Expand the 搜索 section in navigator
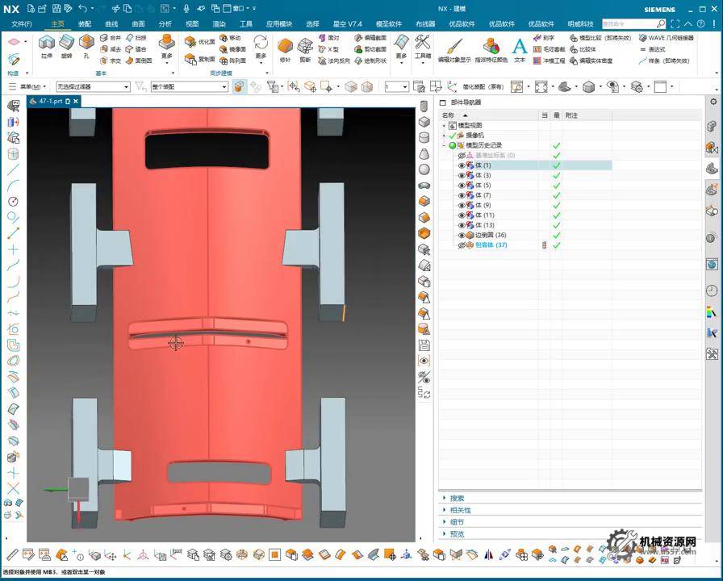The height and width of the screenshot is (581, 723). (x=457, y=498)
